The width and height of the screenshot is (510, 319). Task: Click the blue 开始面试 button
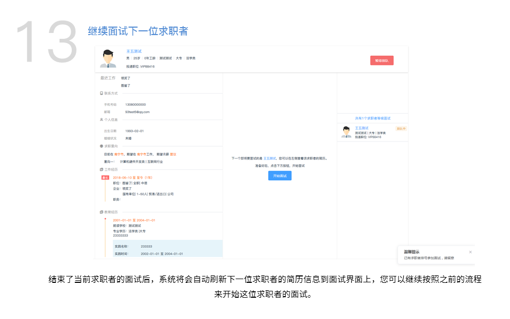coord(280,176)
